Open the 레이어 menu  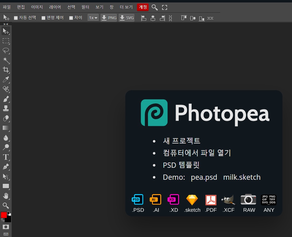(55, 7)
